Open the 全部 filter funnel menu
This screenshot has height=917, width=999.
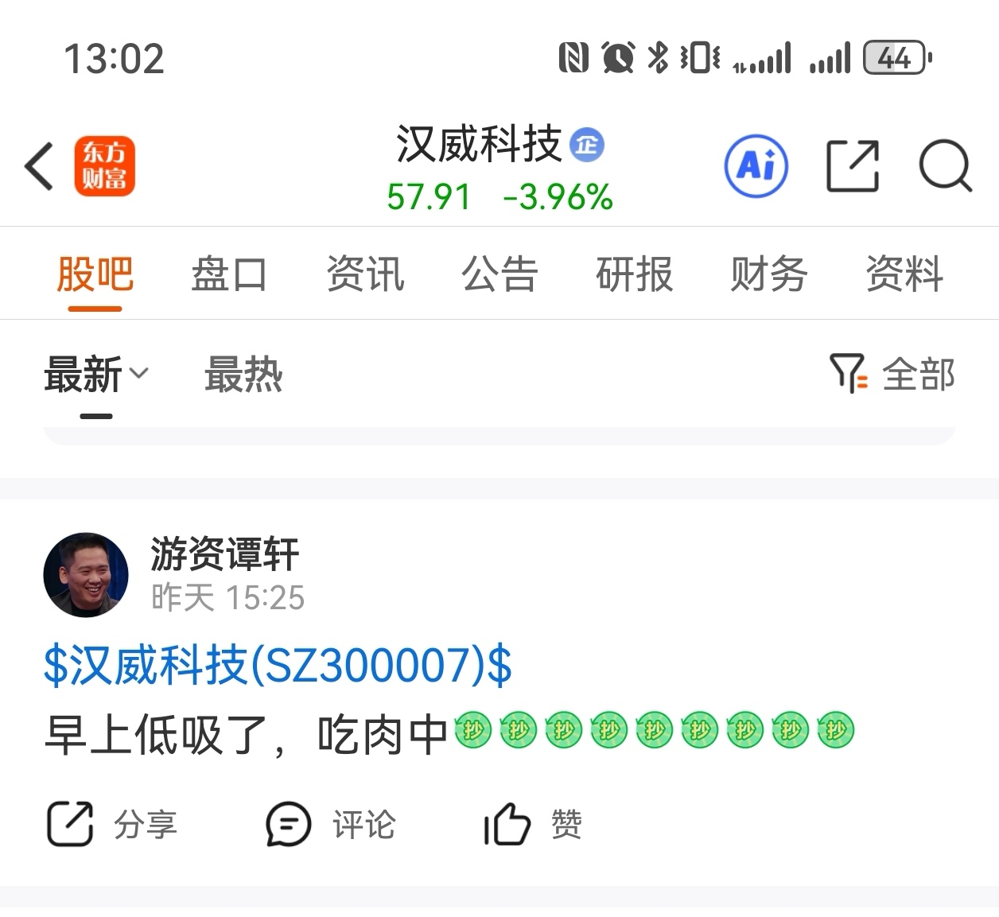[x=891, y=374]
